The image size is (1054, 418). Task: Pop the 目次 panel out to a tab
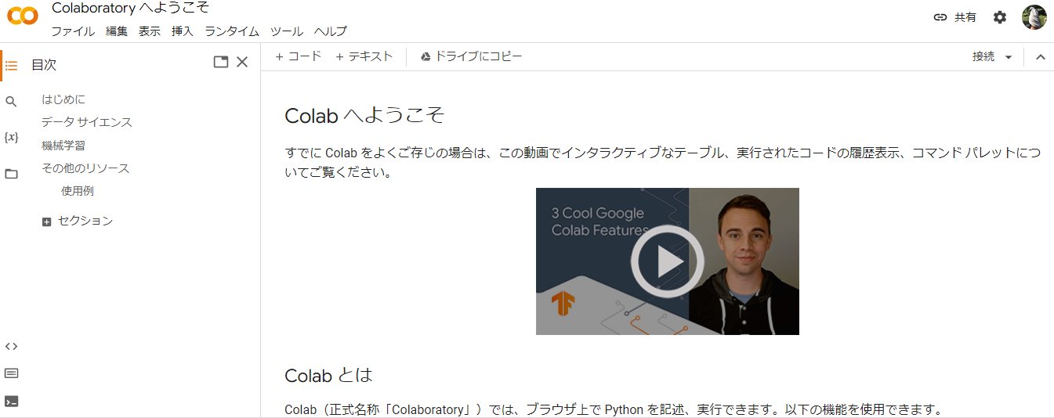coord(221,63)
